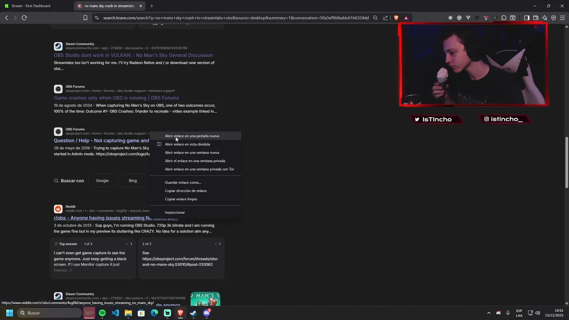
Task: Open the Leo AI sparkle icon
Action: (x=545, y=18)
